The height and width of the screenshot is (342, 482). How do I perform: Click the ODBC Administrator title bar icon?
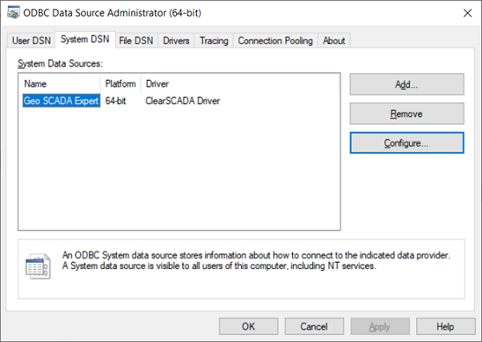coord(13,13)
